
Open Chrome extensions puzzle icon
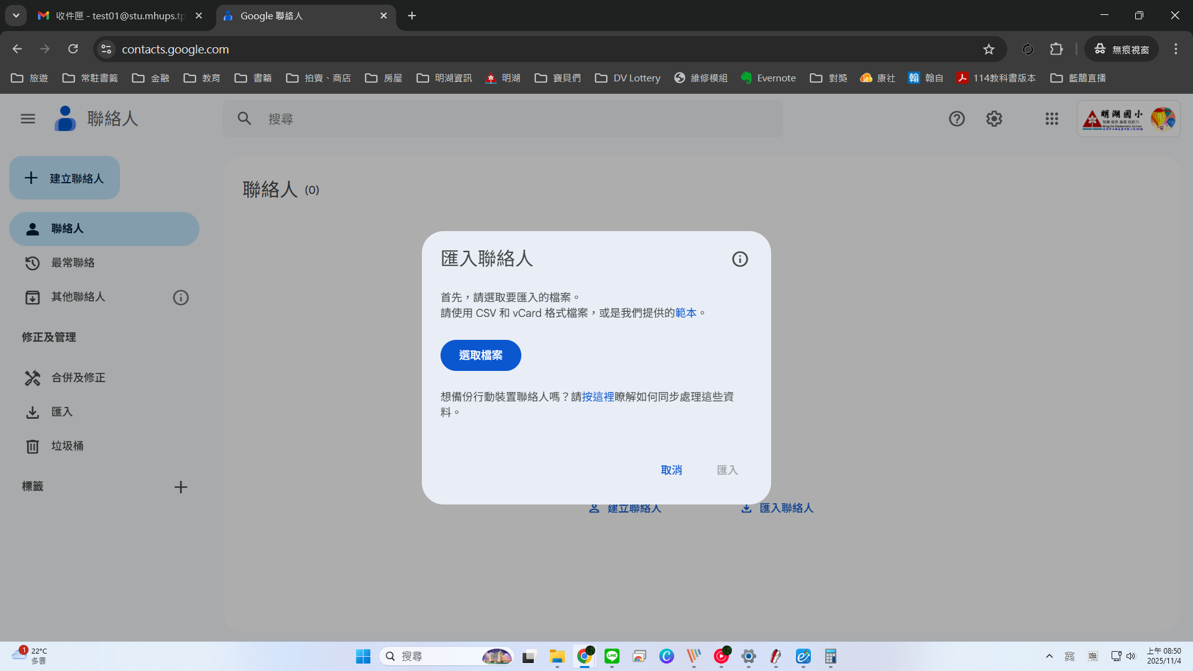(x=1056, y=49)
